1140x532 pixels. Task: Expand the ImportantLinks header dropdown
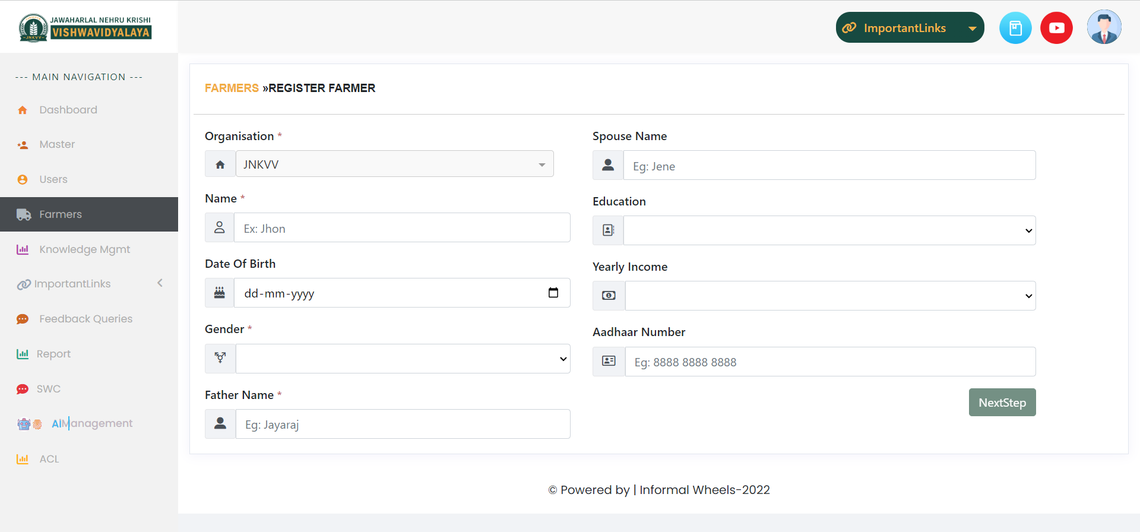[910, 27]
